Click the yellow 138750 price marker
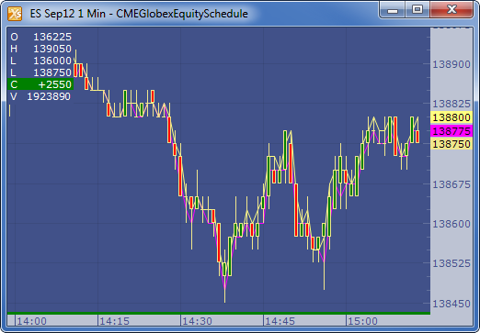 coord(451,144)
